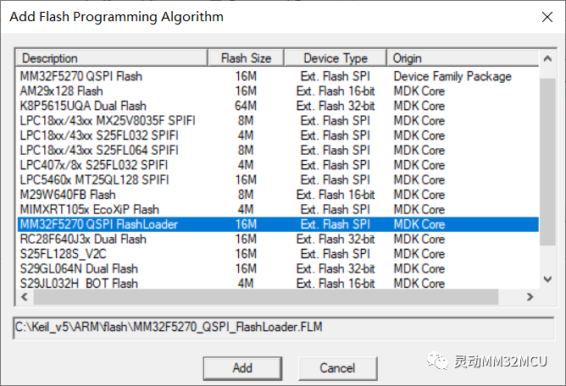Click the Device Family Package origin cell

452,76
